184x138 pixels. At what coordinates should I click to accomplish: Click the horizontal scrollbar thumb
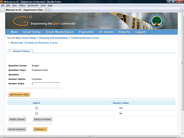(90, 136)
